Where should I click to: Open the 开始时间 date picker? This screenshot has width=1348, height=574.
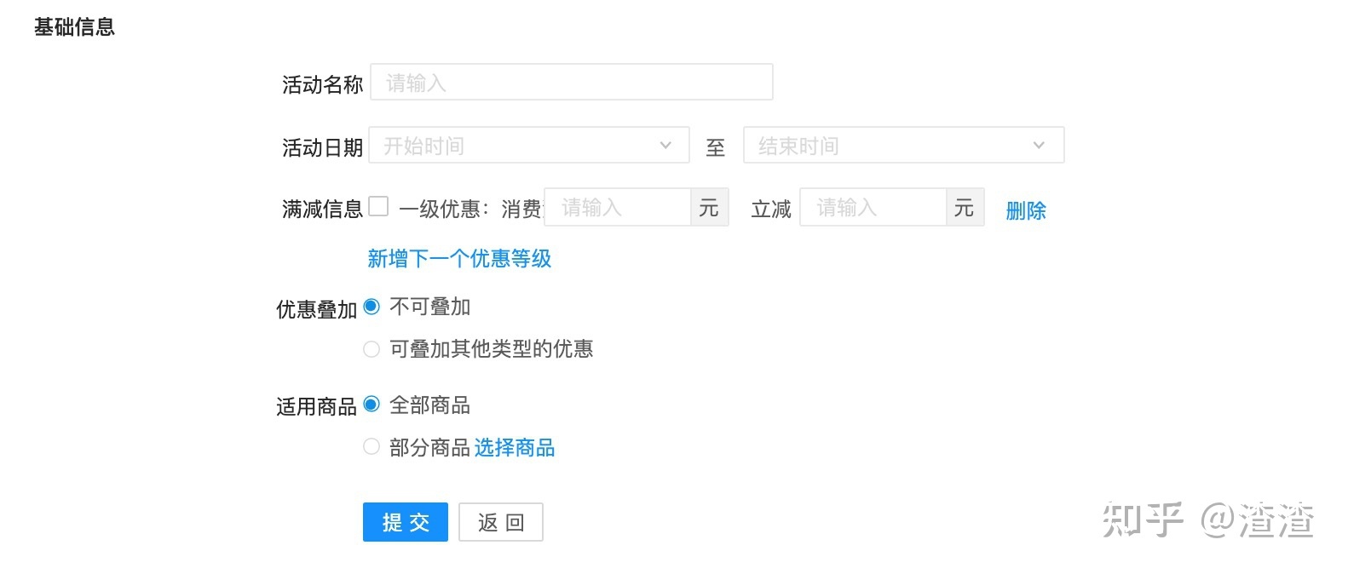point(528,146)
